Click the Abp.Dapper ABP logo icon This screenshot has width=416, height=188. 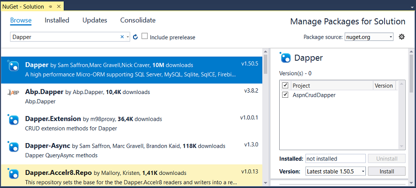(13, 93)
